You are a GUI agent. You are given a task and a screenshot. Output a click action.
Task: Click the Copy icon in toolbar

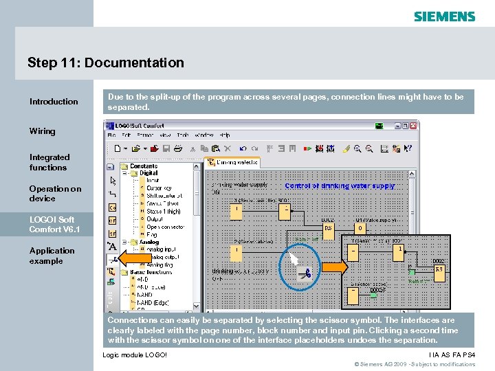tap(204, 148)
